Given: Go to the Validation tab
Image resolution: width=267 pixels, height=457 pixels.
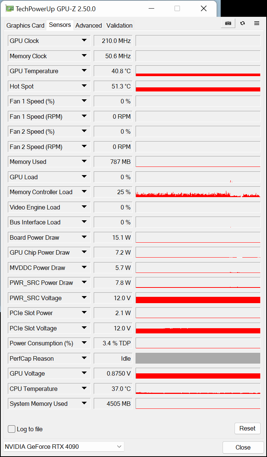Looking at the screenshot, I should 119,25.
